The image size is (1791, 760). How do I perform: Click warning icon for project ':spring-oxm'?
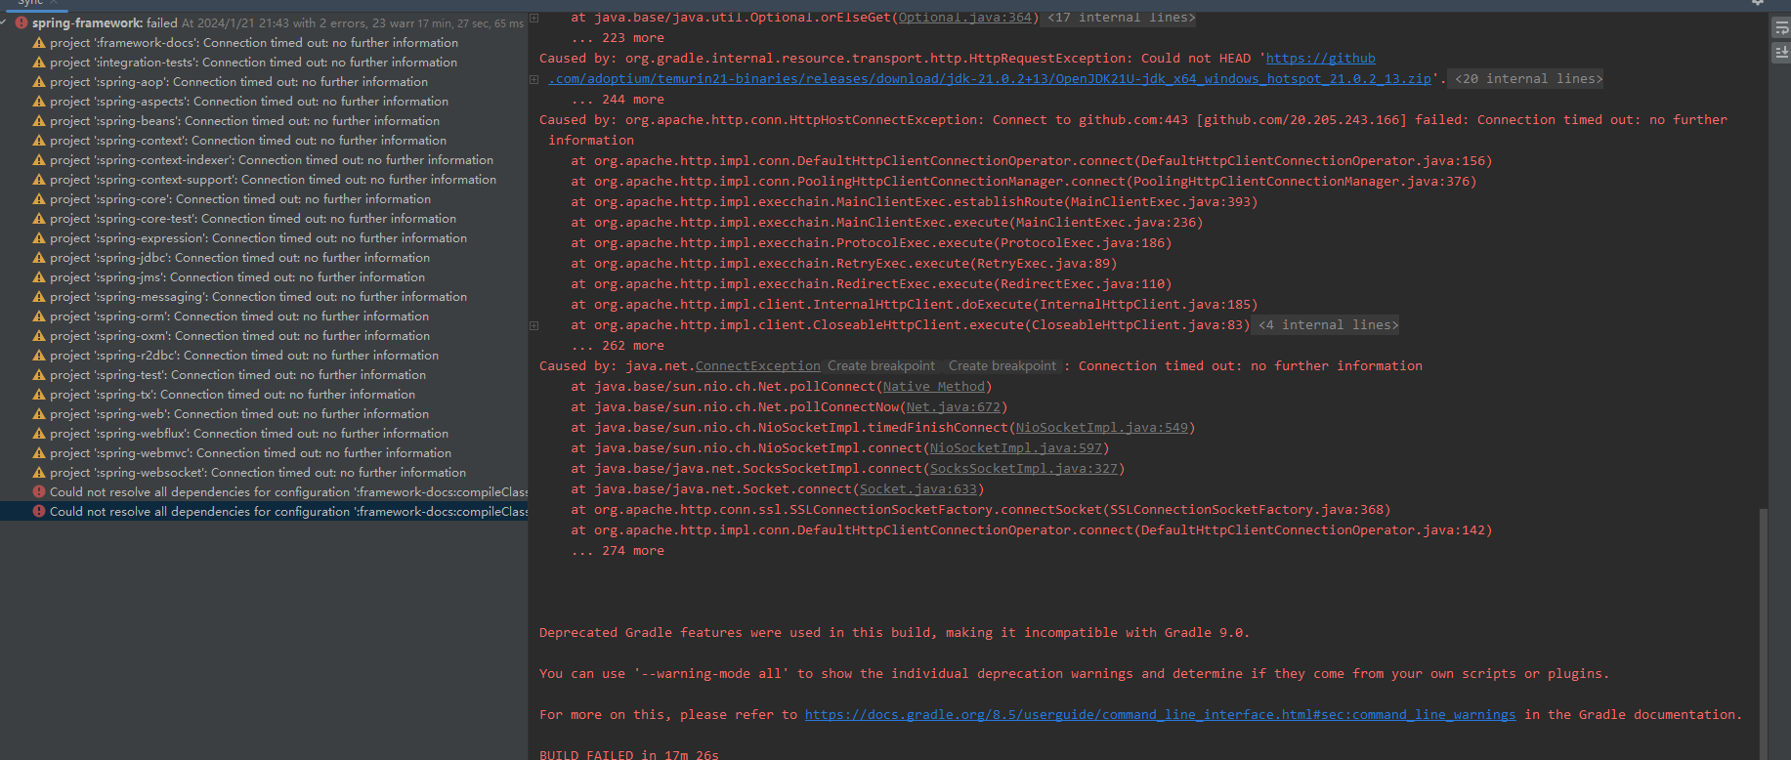click(x=39, y=335)
